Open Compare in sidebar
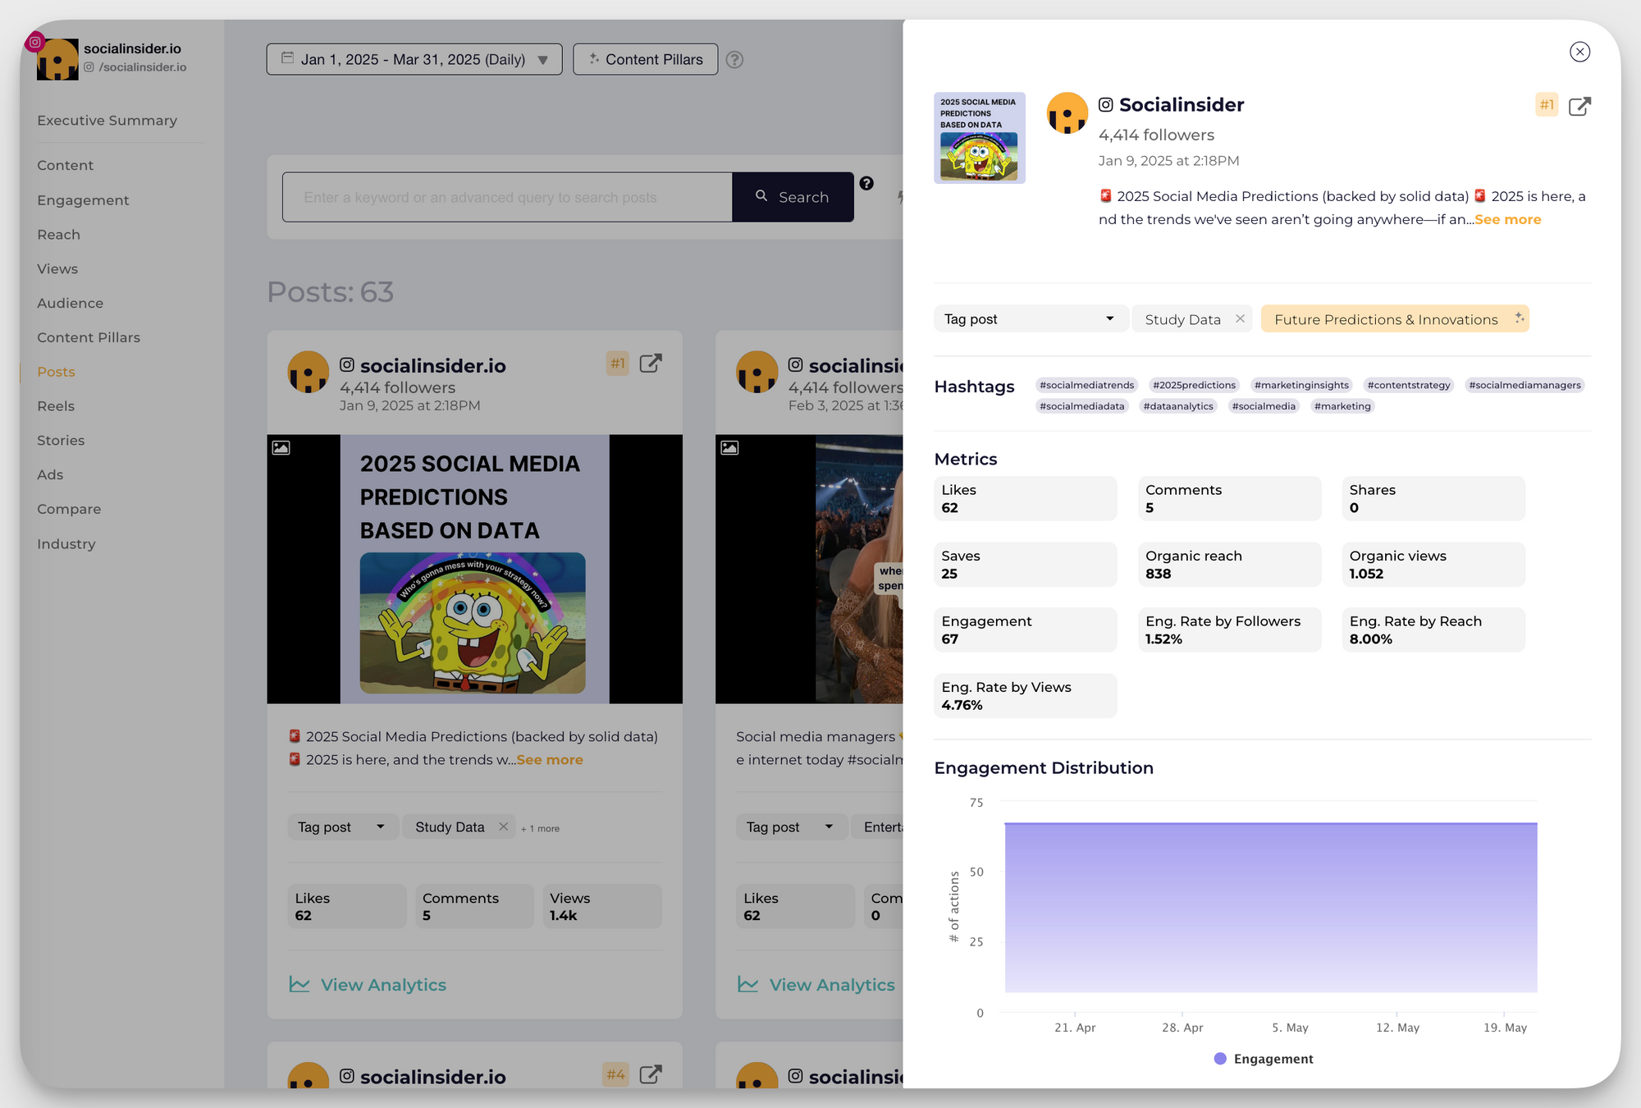1641x1108 pixels. pyautogui.click(x=69, y=509)
